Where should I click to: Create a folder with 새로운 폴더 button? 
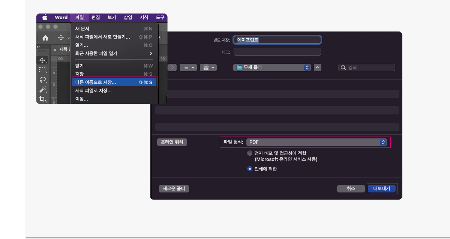(174, 189)
